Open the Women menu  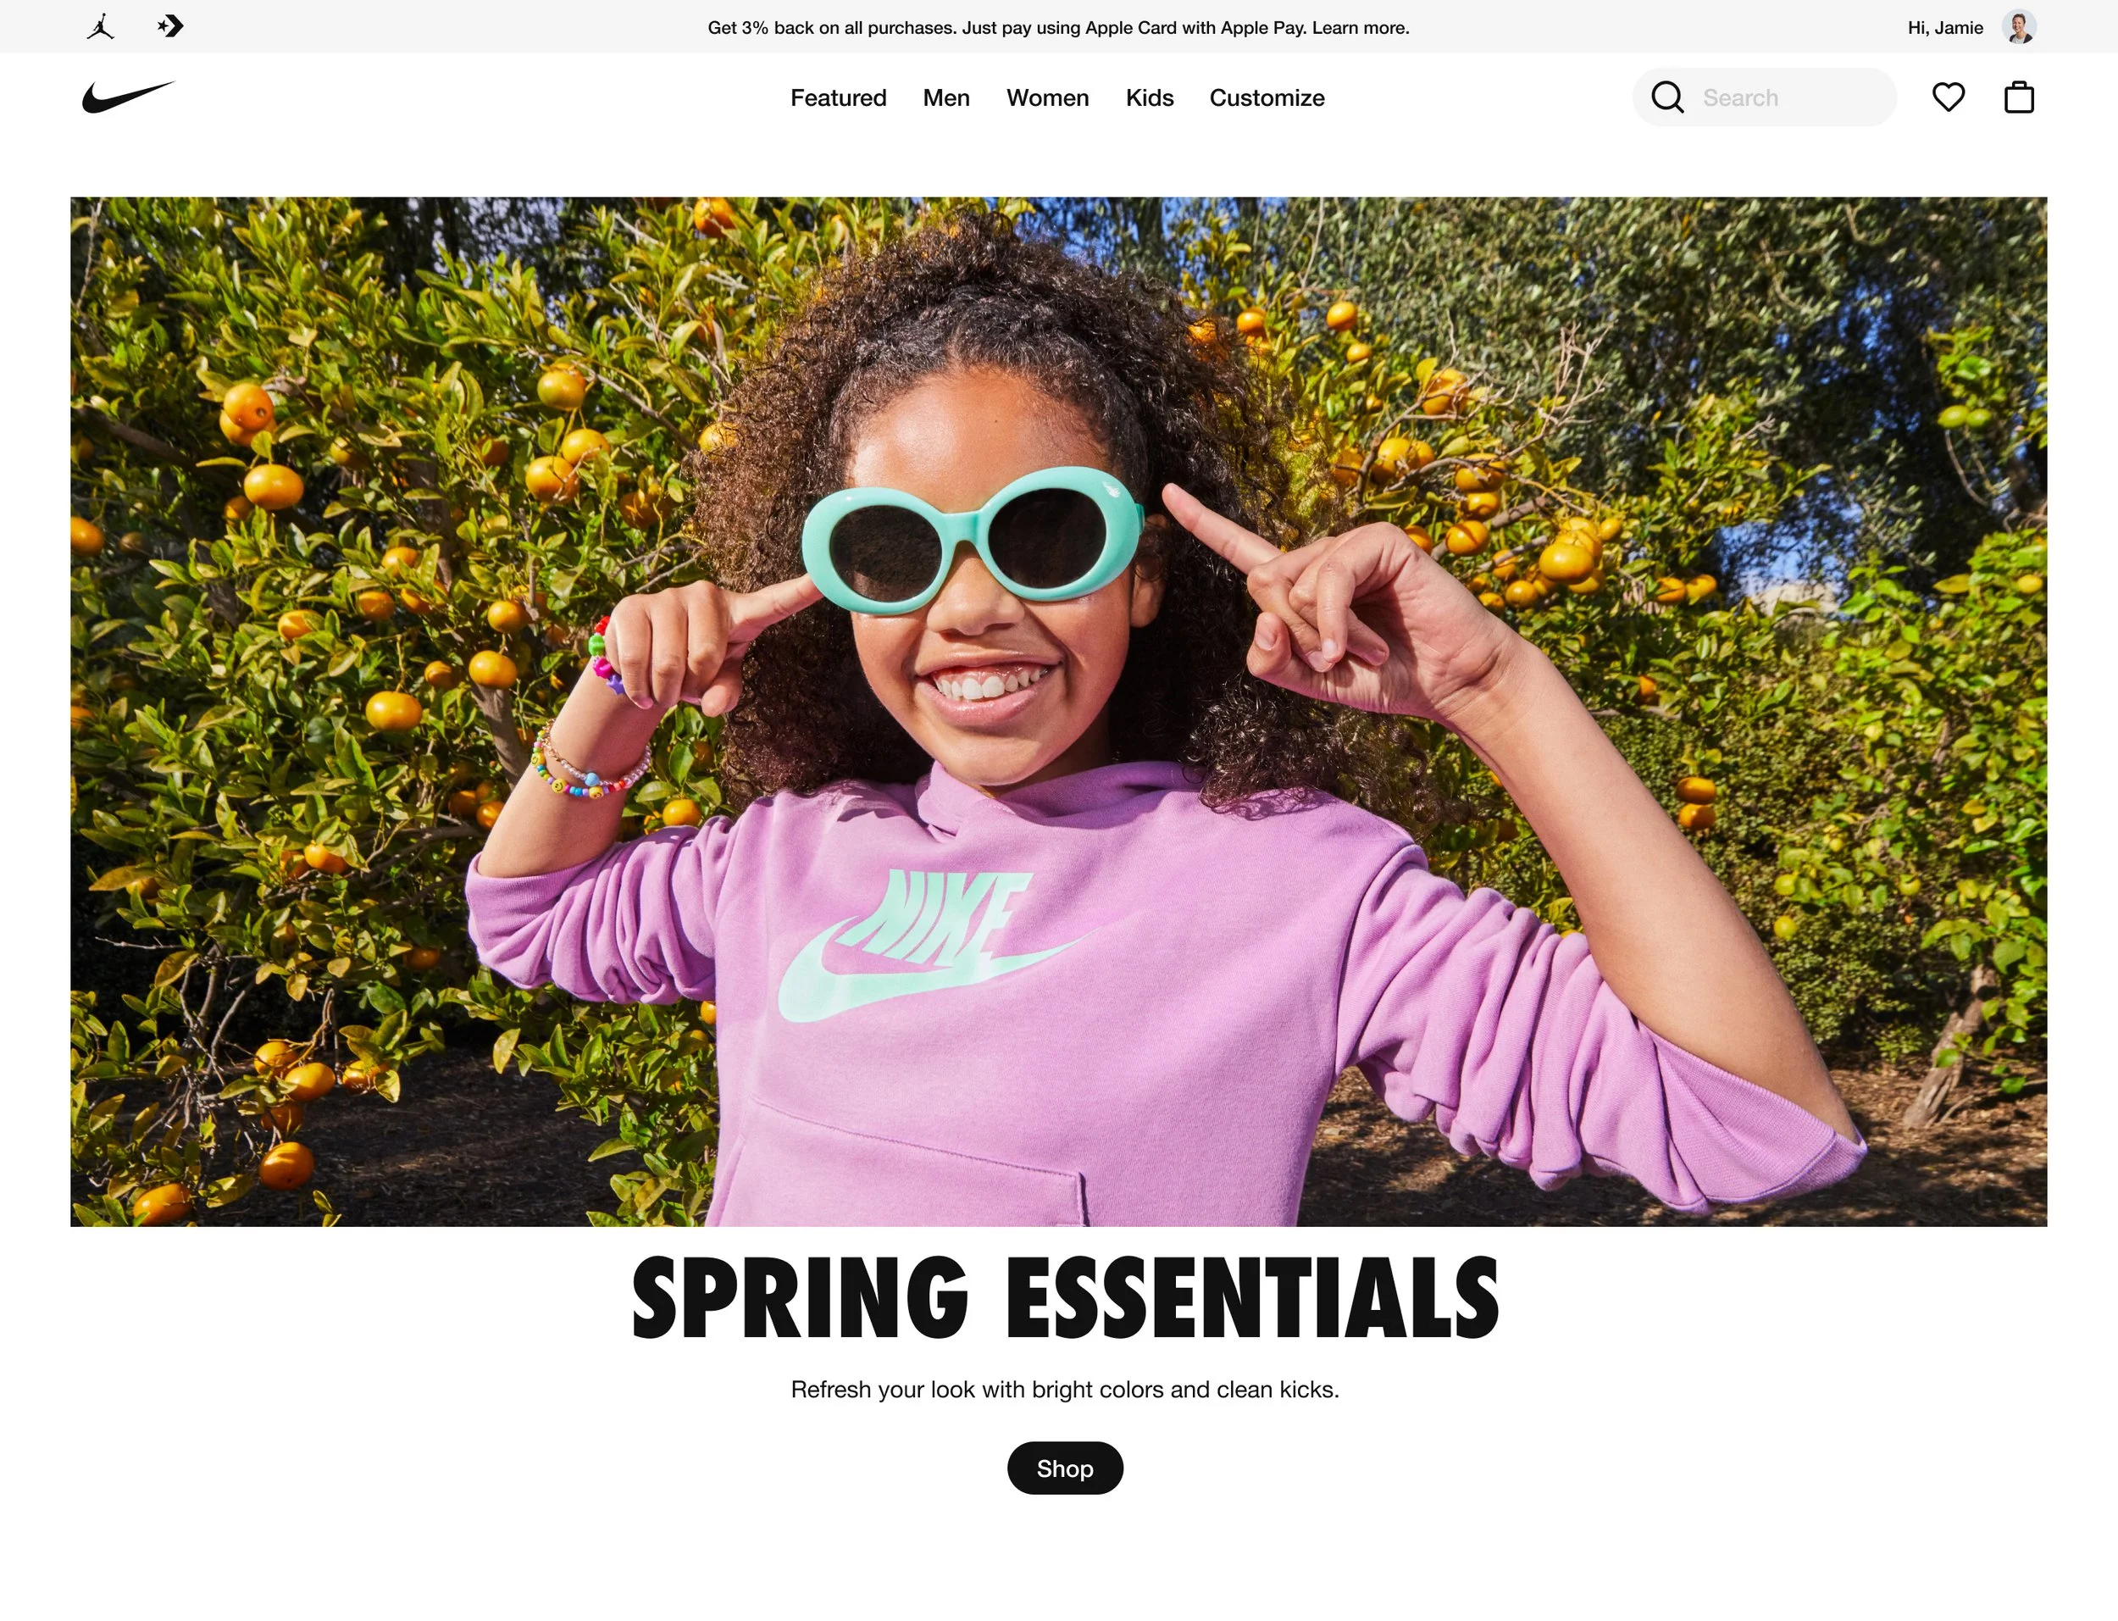click(1047, 97)
